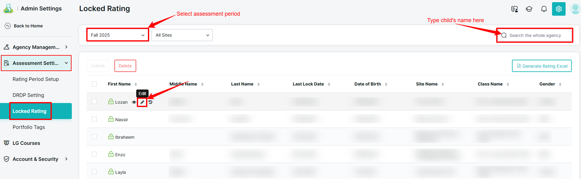Select the checkbox for Enzo's row
Screen dimensions: 581x179
pyautogui.click(x=94, y=154)
